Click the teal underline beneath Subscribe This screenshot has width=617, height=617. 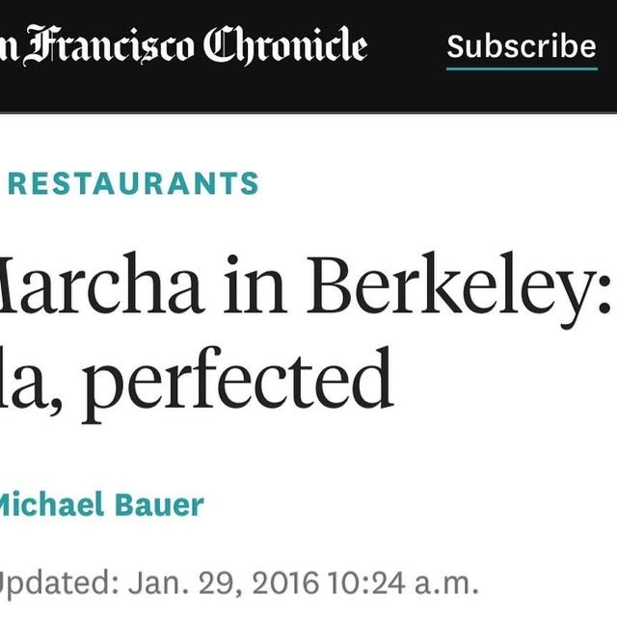click(522, 68)
